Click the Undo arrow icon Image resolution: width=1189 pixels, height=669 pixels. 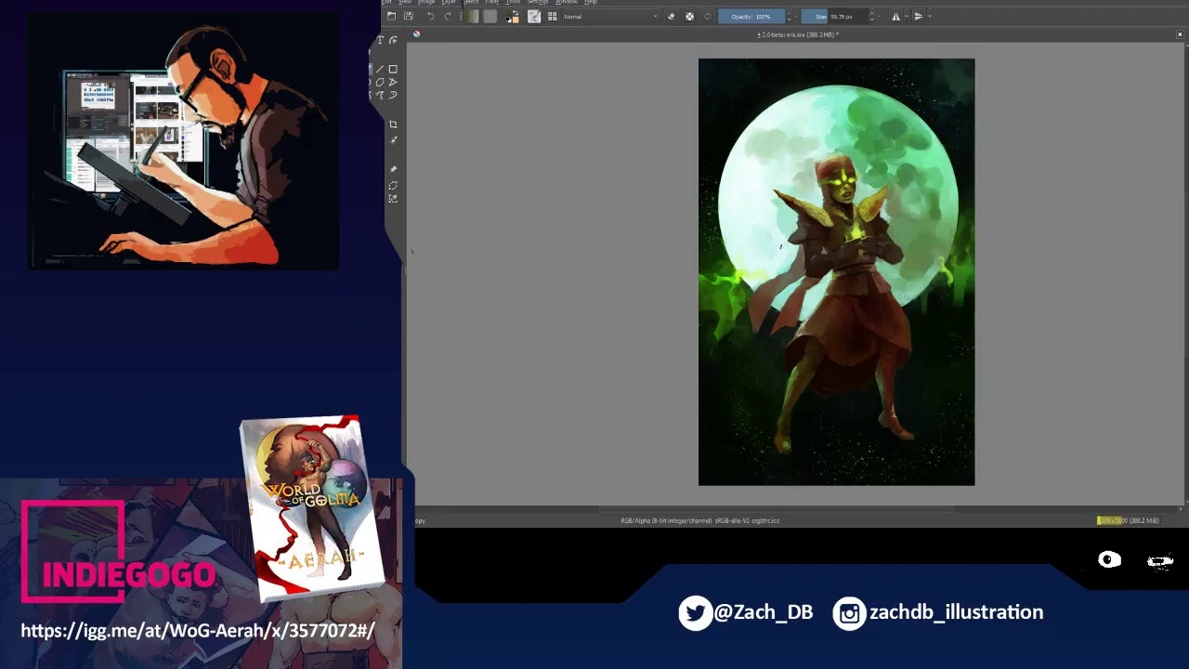pos(430,16)
